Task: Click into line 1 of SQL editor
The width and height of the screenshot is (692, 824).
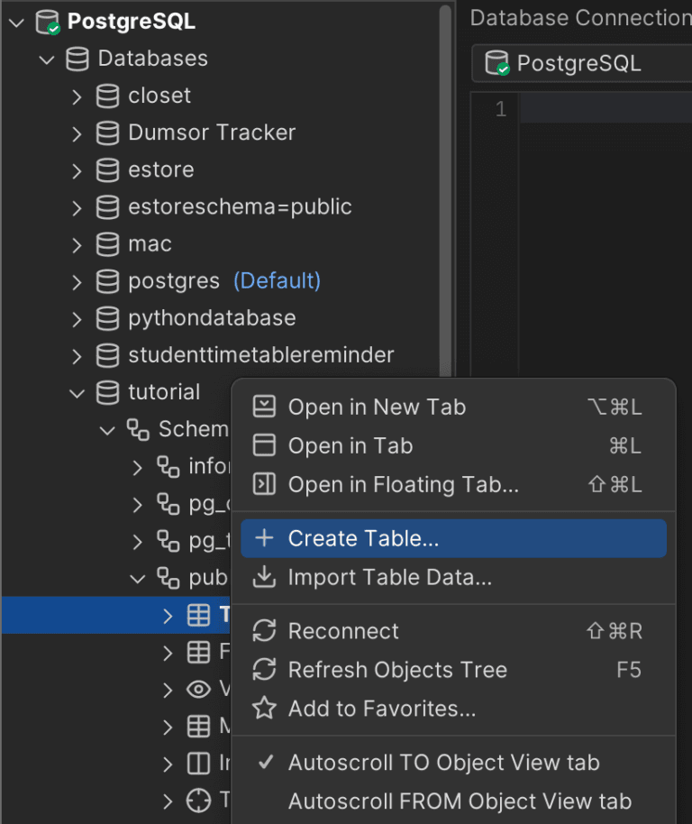Action: click(x=604, y=110)
